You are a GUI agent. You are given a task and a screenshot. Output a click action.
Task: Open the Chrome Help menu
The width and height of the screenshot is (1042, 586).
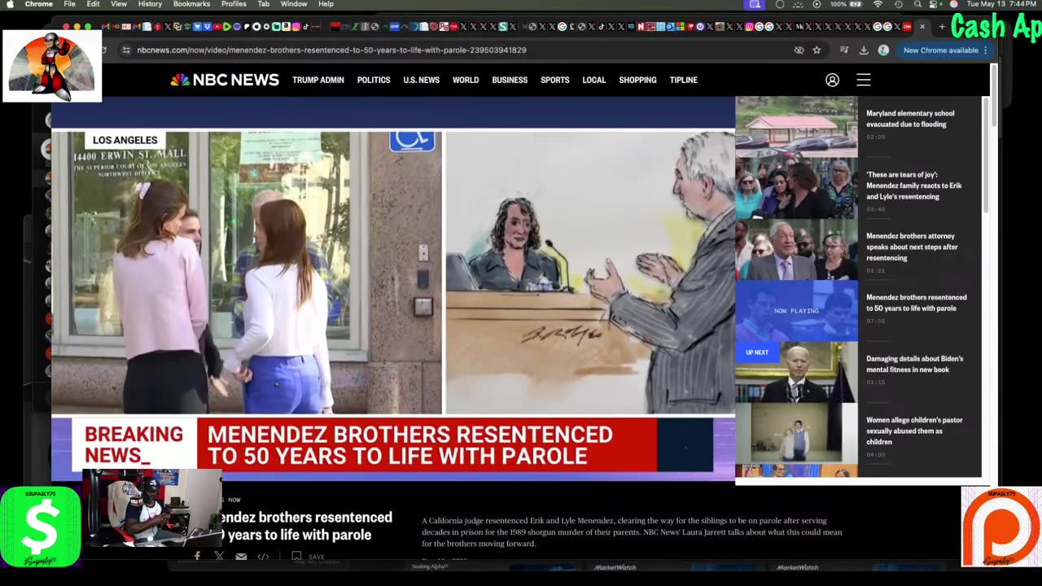pos(326,4)
